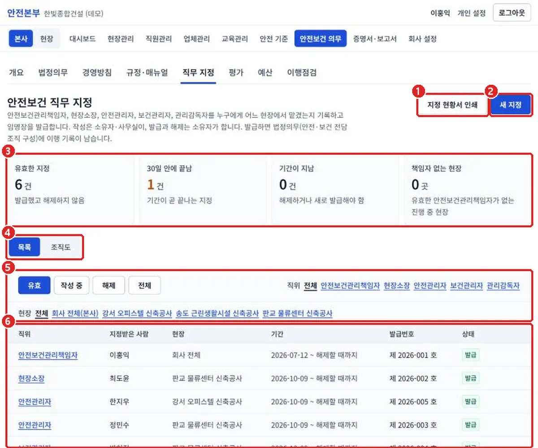Open 안전관리자 link for 한지우

pyautogui.click(x=35, y=402)
